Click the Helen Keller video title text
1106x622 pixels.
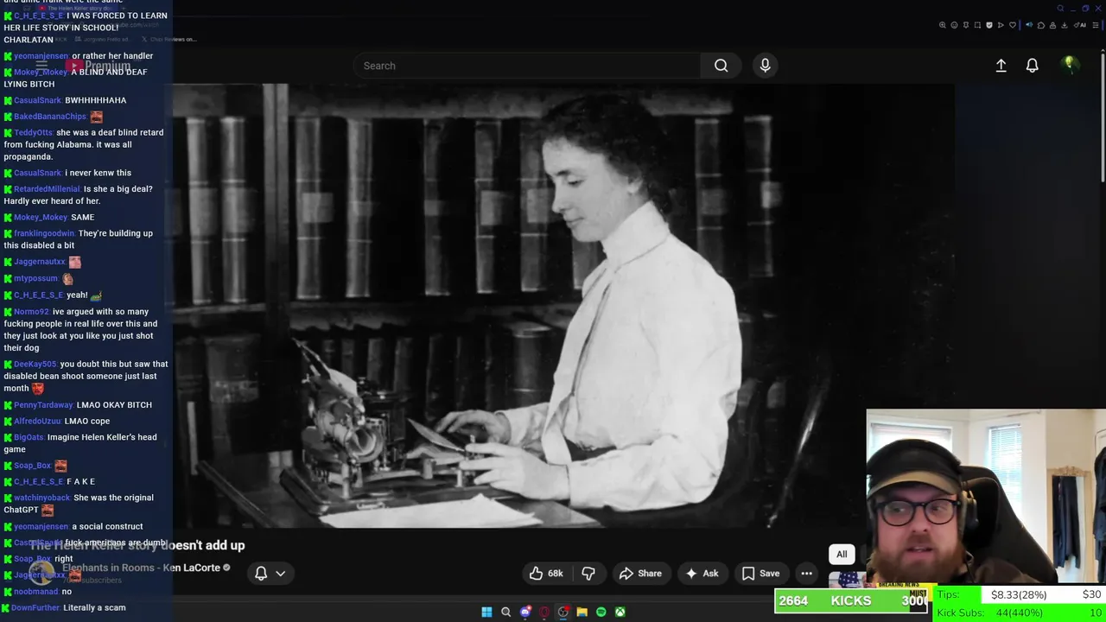(x=137, y=545)
